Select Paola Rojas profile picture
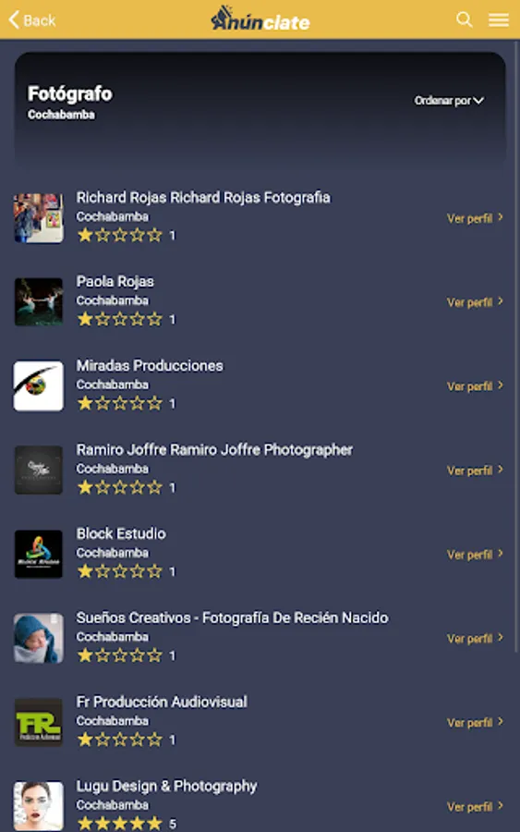Screen dimensions: 520x832 coord(38,302)
